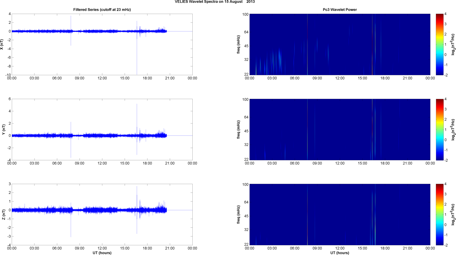The height and width of the screenshot is (255, 456).
Task: Click the middle wavelet plot's colorbar
Action: click(x=439, y=129)
